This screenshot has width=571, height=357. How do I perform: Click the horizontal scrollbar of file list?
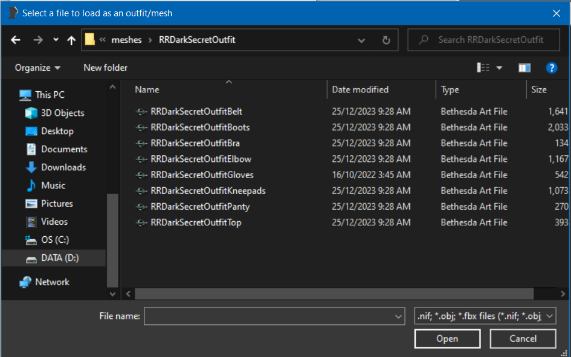(334, 294)
